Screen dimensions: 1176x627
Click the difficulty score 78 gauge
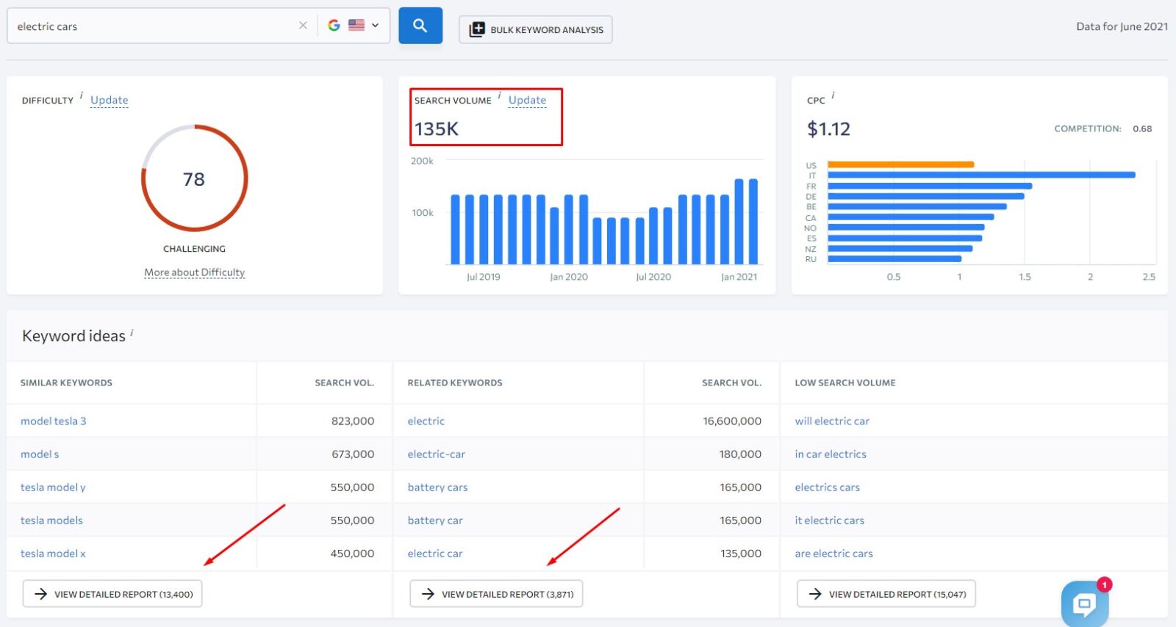[194, 178]
